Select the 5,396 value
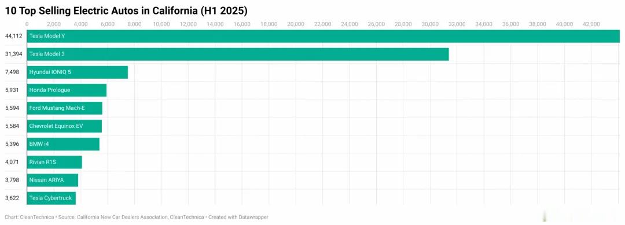The image size is (625, 225). click(x=12, y=144)
